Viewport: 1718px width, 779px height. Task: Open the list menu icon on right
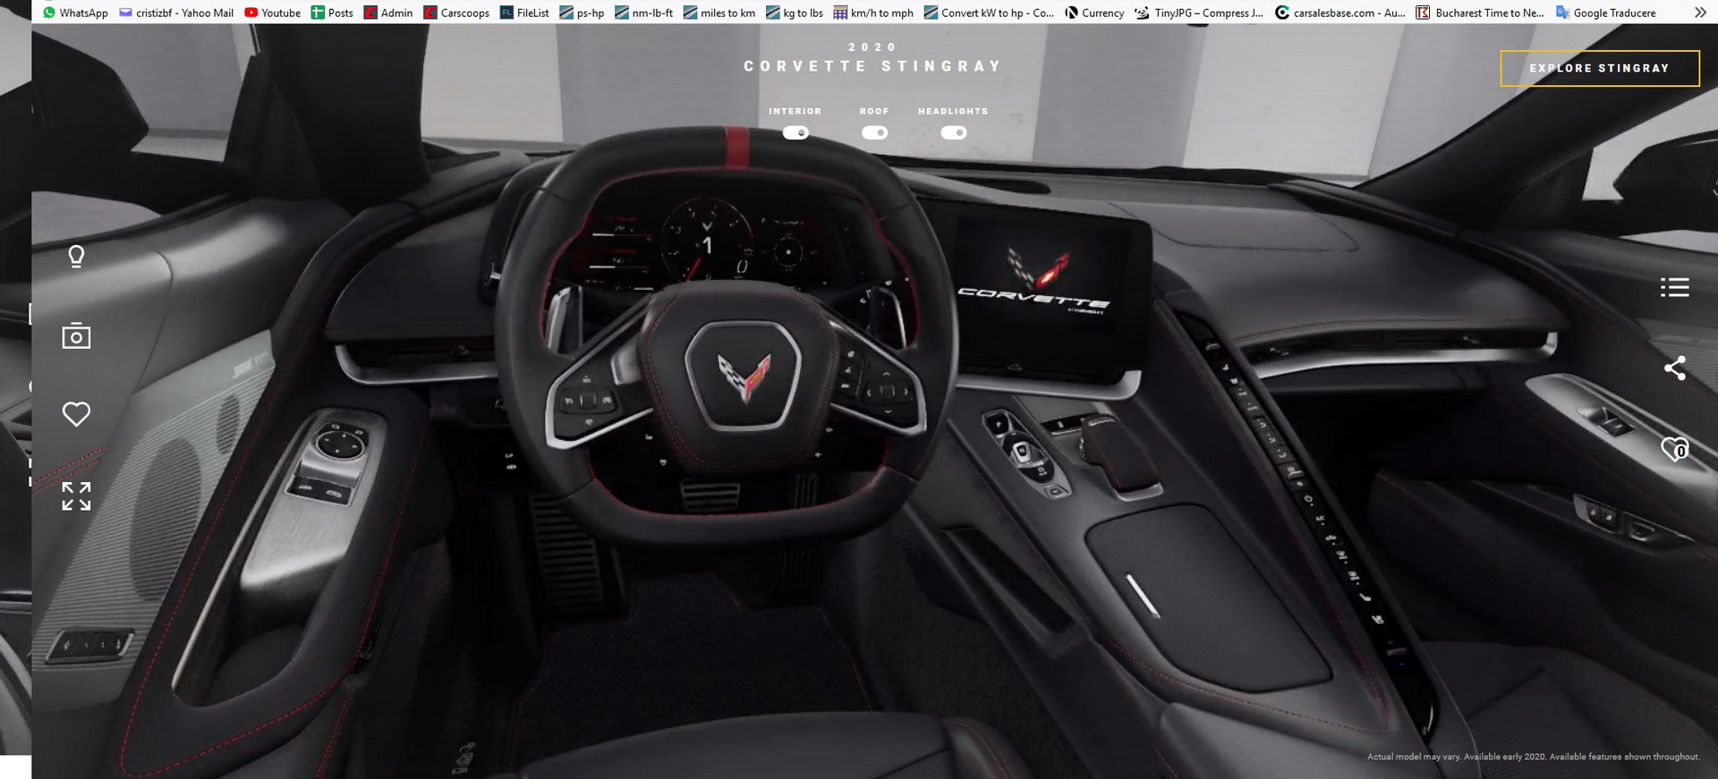(x=1674, y=287)
